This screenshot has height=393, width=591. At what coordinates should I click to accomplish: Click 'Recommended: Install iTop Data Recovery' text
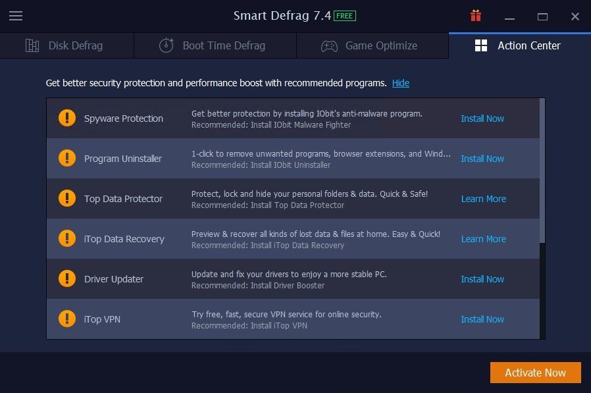pyautogui.click(x=268, y=246)
